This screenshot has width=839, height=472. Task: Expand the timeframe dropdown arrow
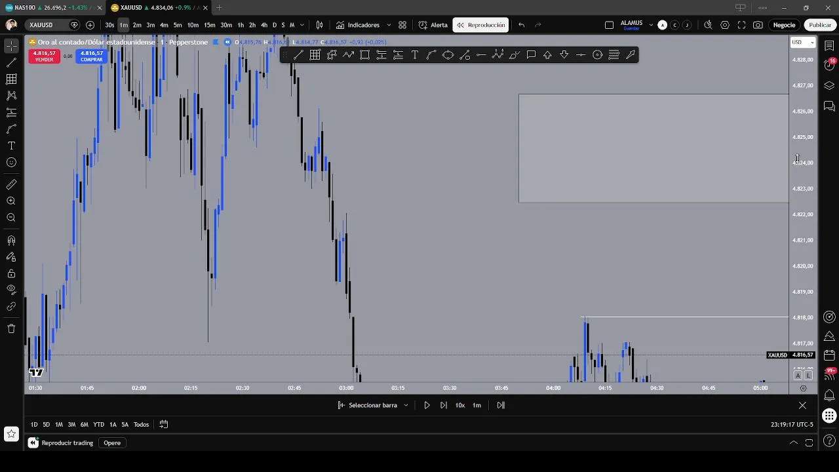coord(302,25)
